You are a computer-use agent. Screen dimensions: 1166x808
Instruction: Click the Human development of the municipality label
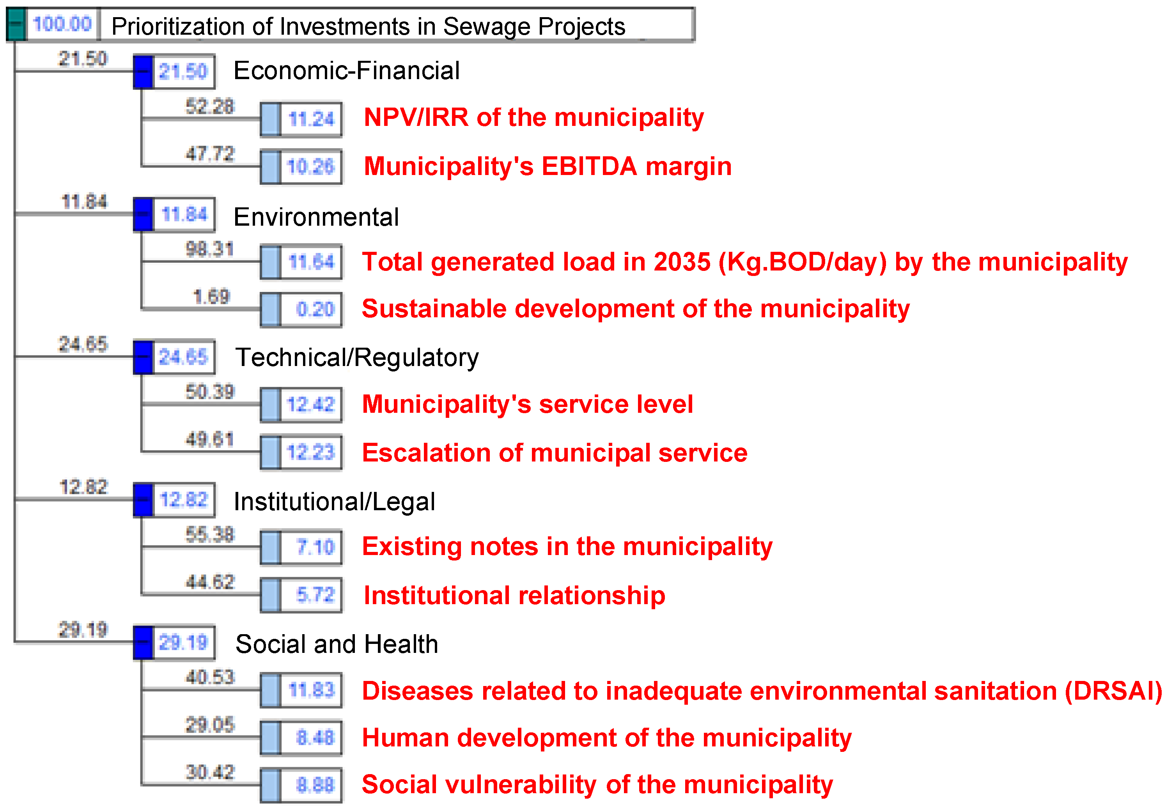pos(606,738)
